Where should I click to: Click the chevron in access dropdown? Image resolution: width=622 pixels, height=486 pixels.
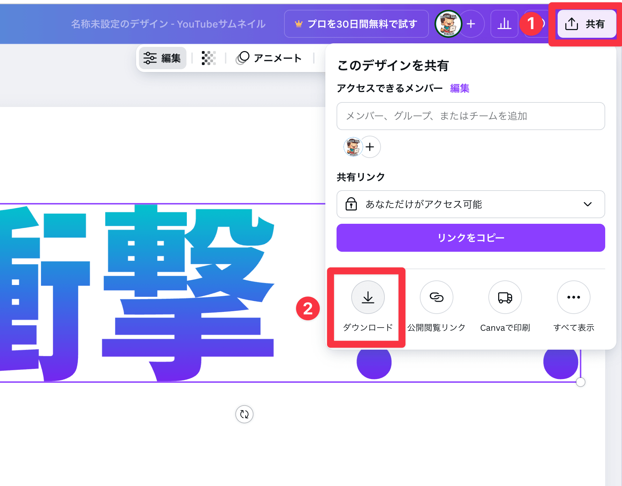pos(587,204)
